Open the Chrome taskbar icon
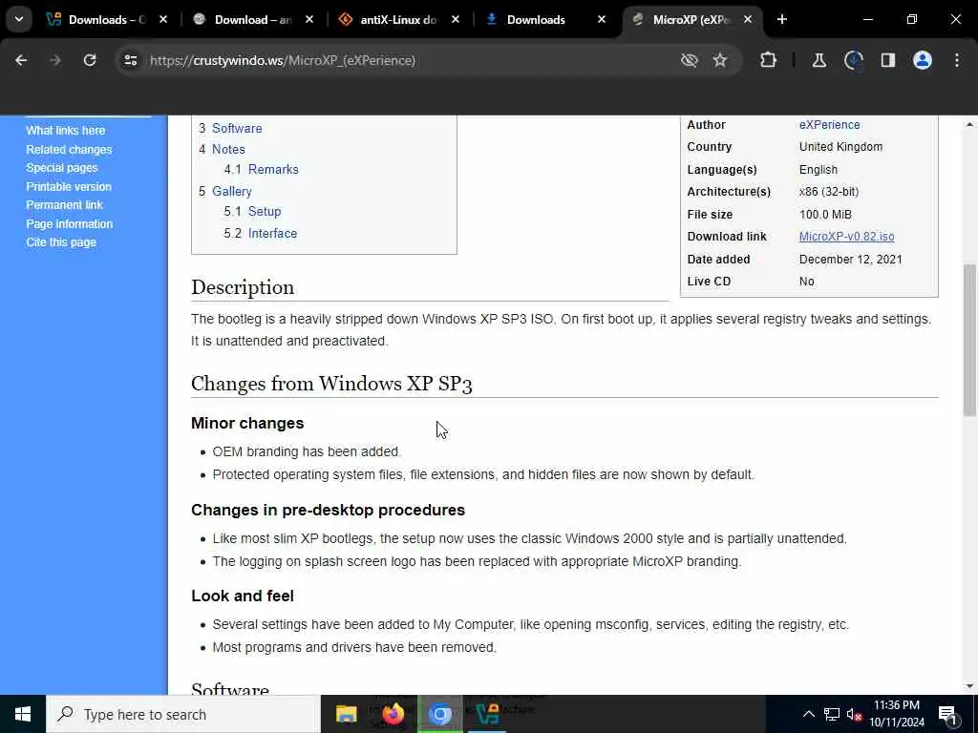This screenshot has width=978, height=733. (440, 714)
